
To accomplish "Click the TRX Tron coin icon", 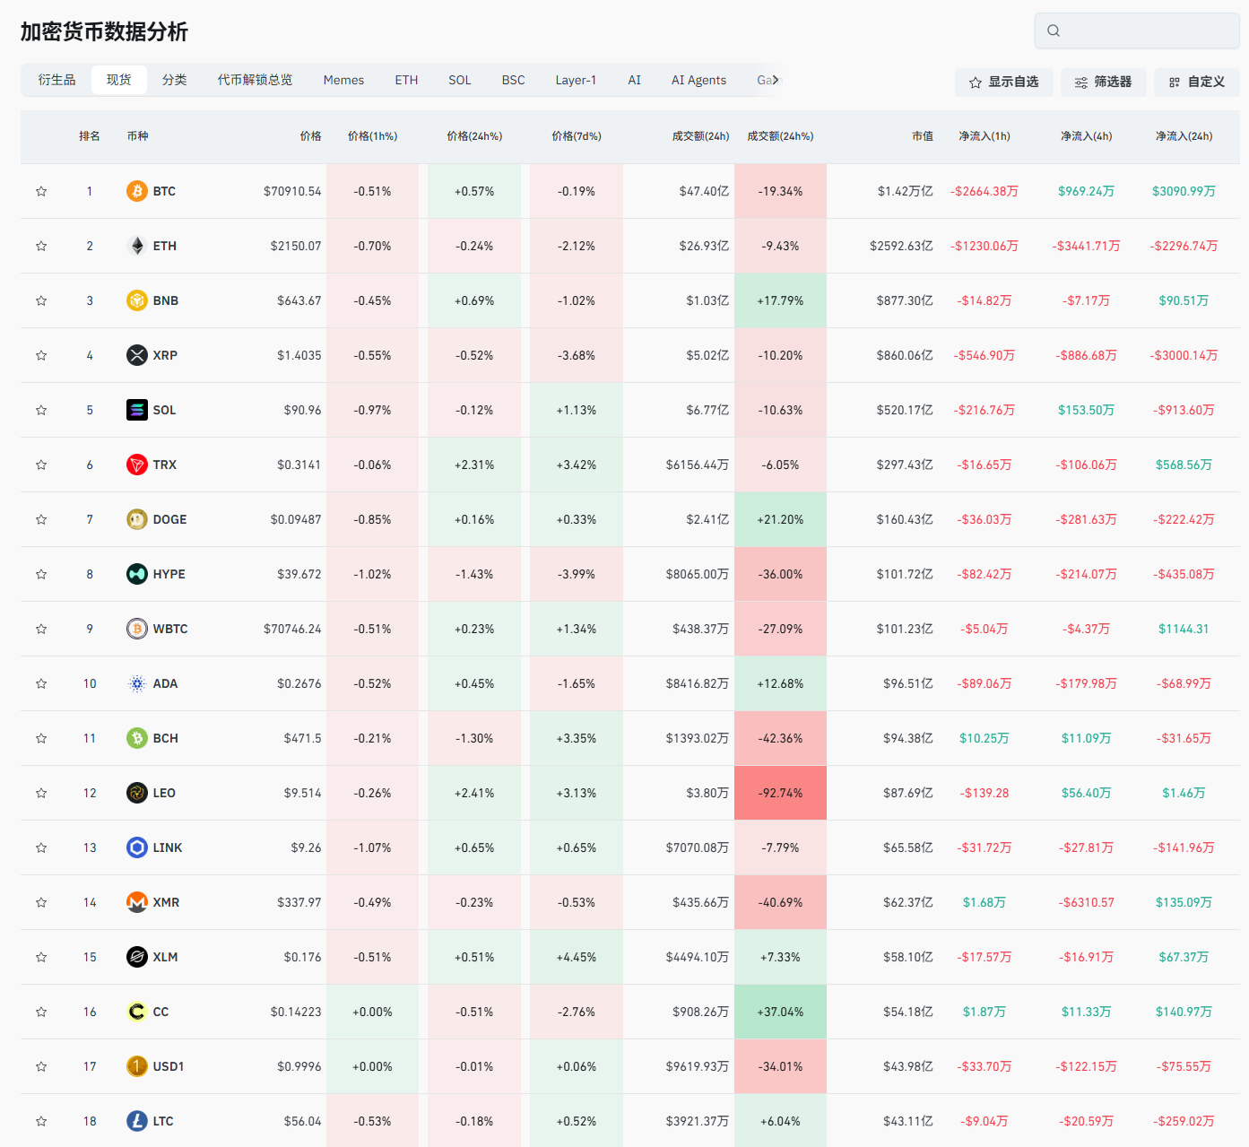I will click(136, 465).
